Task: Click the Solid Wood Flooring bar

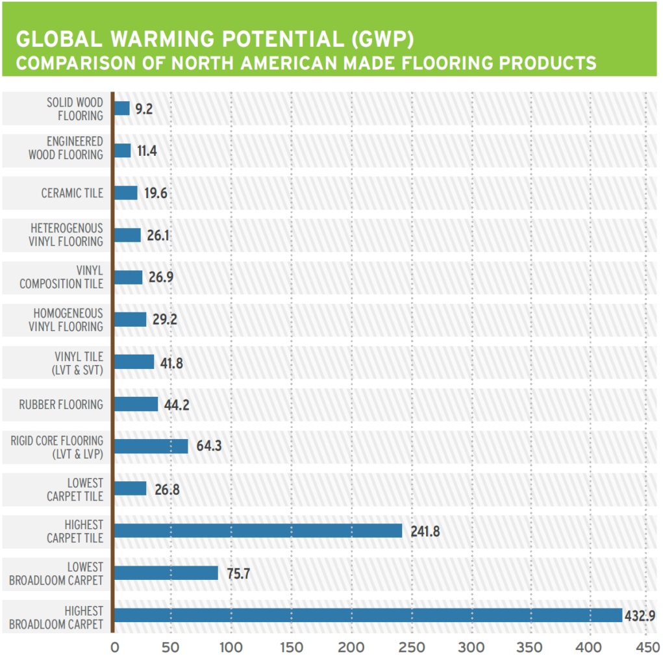Action: (x=121, y=108)
